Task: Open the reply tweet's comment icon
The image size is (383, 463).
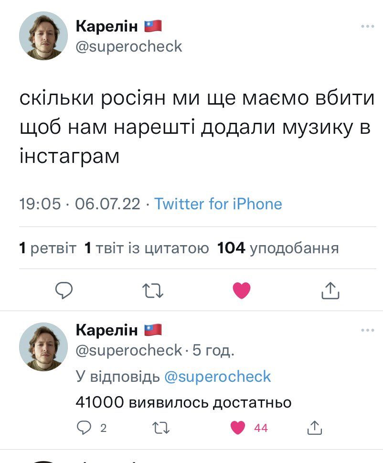Action: (84, 428)
